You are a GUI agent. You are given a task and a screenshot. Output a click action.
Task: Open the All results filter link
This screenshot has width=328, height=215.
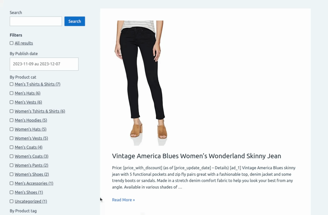pyautogui.click(x=24, y=43)
